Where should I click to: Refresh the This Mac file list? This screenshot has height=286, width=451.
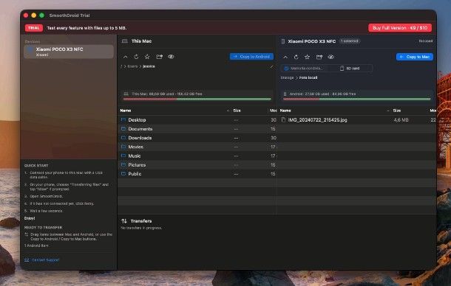coord(136,57)
